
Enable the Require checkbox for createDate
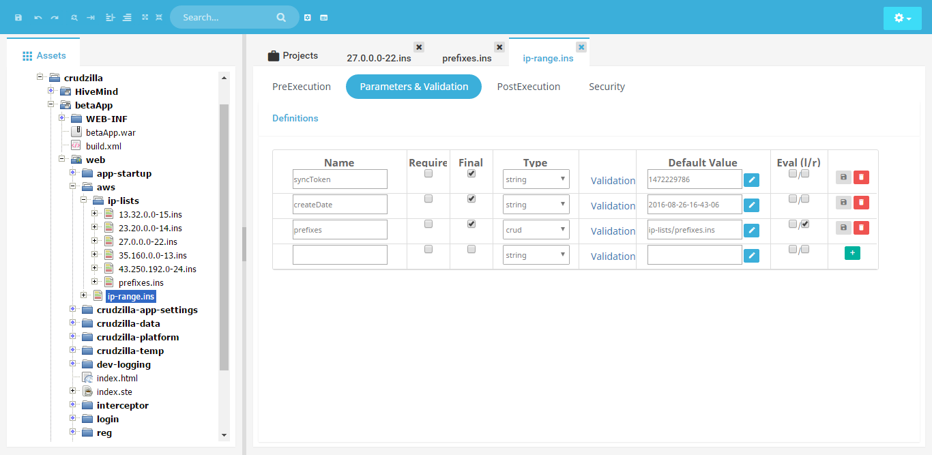(428, 199)
